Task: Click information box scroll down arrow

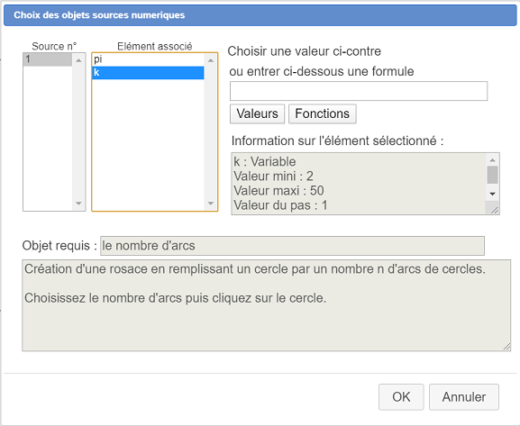Action: (492, 194)
